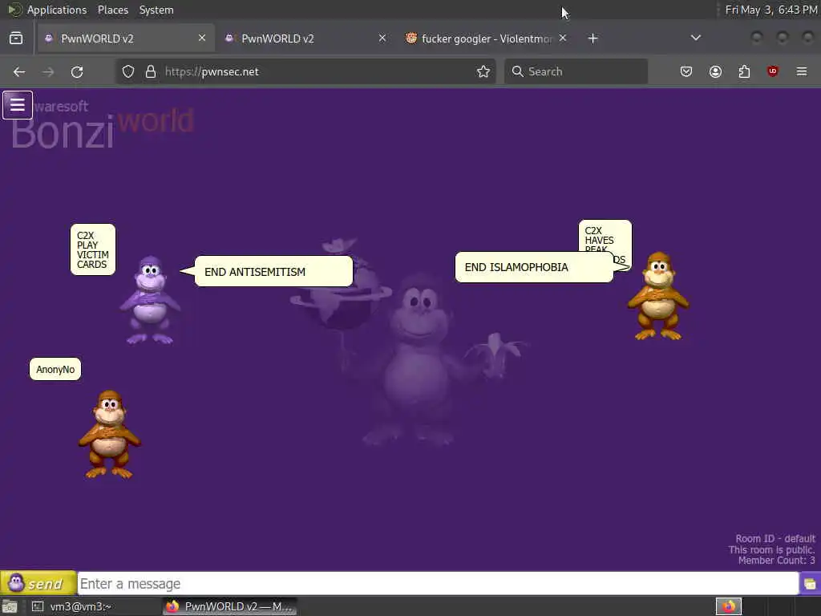This screenshot has width=821, height=616.
Task: Open Firefox account icon
Action: (715, 71)
